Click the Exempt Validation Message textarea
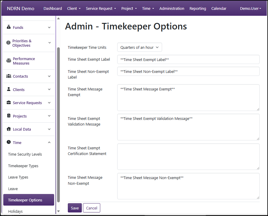Viewport: 268px width, 216px height. click(x=188, y=127)
